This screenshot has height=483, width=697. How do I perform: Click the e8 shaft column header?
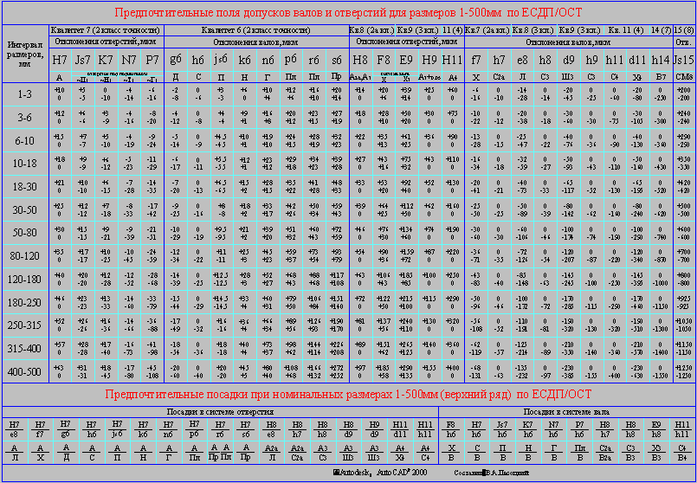522,60
